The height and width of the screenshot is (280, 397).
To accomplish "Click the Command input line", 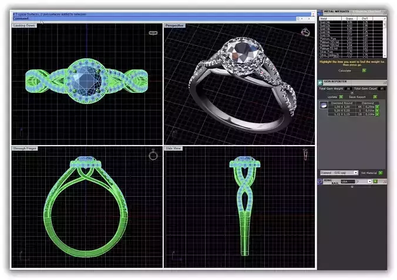I will click(154, 18).
